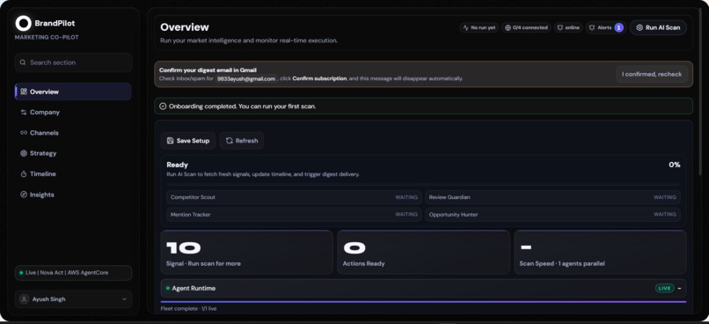
Task: Click the BrandPilot circle logo
Action: click(23, 24)
